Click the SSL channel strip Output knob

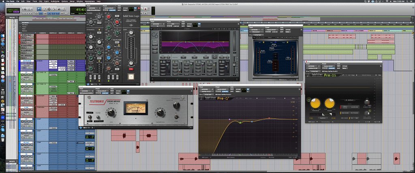pos(131,63)
